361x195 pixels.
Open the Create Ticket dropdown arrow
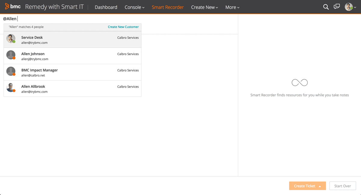(320, 186)
